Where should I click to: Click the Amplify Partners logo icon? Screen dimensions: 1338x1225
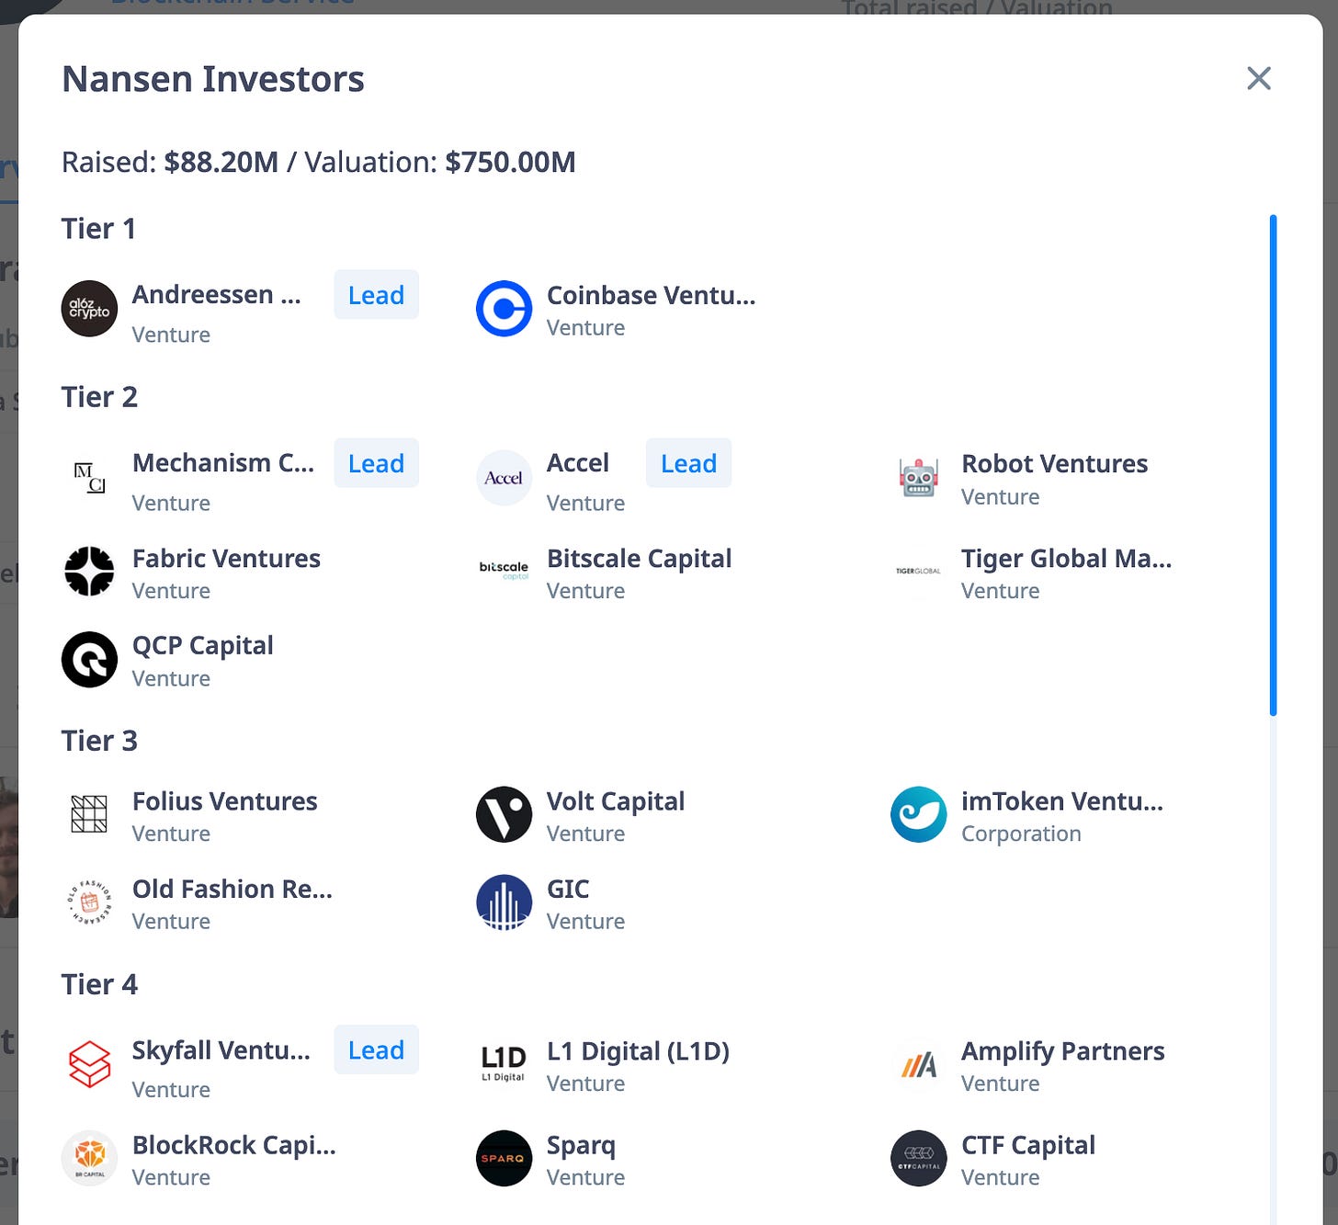click(918, 1064)
